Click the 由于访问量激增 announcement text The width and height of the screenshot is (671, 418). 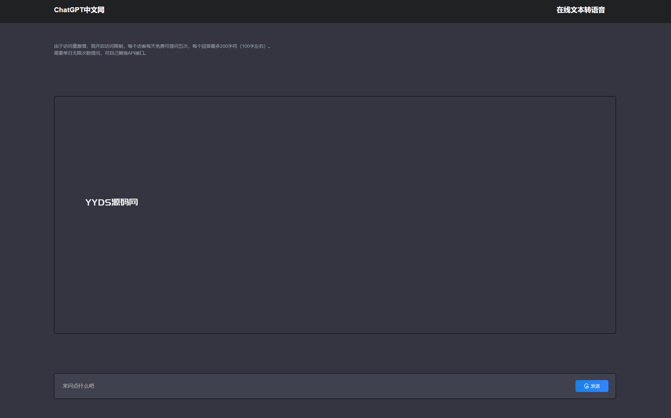click(70, 46)
